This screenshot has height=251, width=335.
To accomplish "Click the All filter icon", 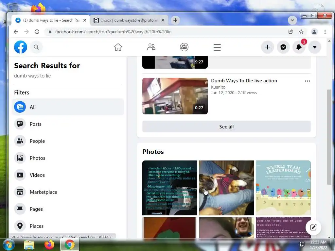I will click(x=20, y=107).
